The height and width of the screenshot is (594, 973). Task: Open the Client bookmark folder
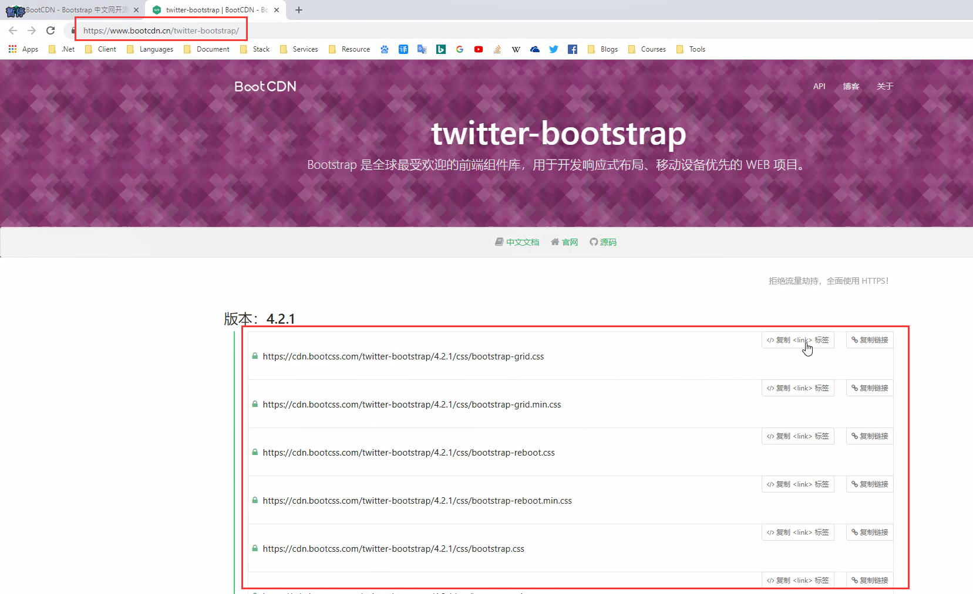click(100, 49)
